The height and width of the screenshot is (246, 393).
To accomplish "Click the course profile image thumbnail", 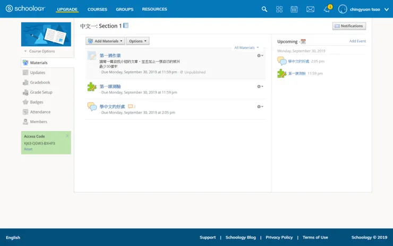I will click(46, 35).
